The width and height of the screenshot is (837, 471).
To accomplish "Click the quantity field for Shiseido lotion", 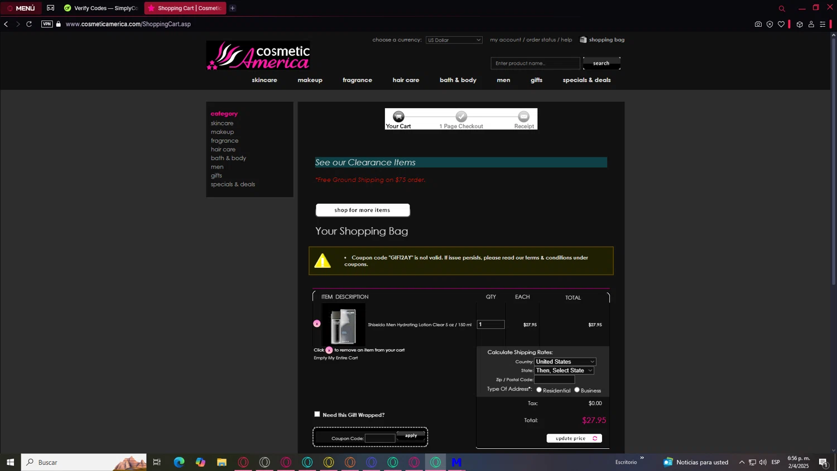I will [x=491, y=324].
